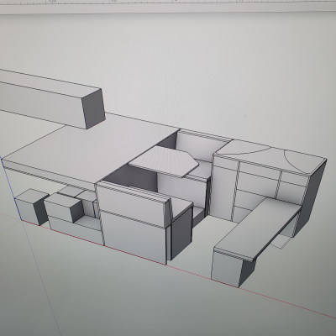Select the dark end face of floating overhead box
This screenshot has height=336, width=336.
(94, 109)
